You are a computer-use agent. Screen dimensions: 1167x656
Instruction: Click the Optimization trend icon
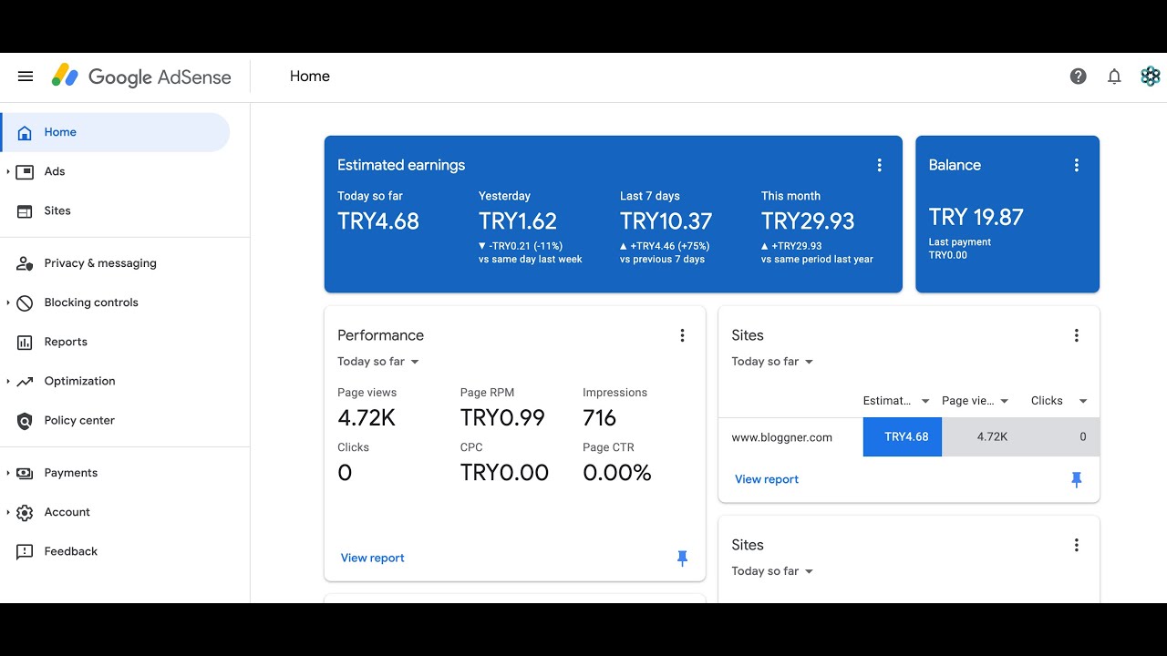click(x=26, y=381)
